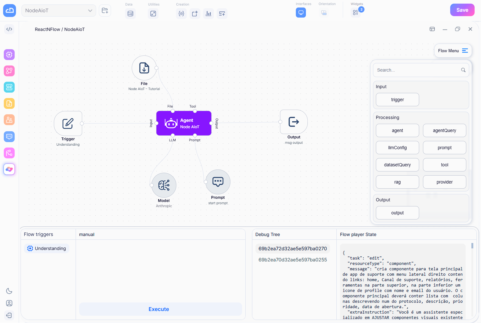The image size is (481, 323).
Task: Open the NodeAioT flow selector dropdown
Action: [59, 11]
